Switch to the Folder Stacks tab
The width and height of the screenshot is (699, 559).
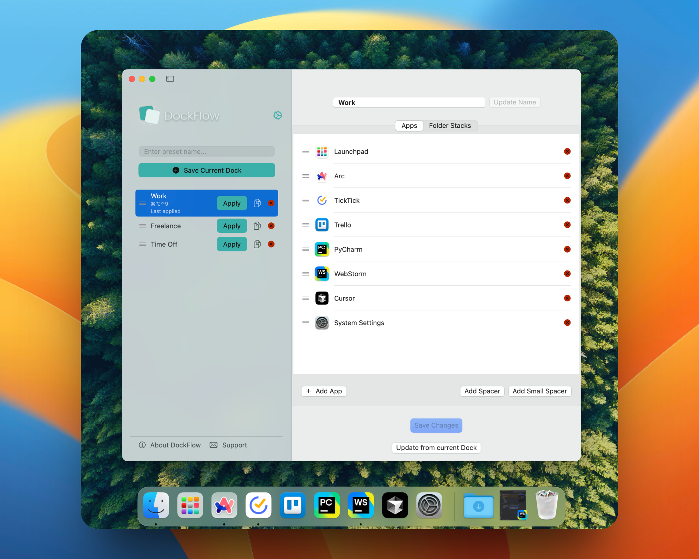[x=450, y=126]
